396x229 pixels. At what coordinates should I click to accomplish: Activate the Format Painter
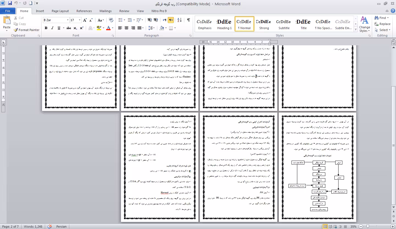(26, 30)
